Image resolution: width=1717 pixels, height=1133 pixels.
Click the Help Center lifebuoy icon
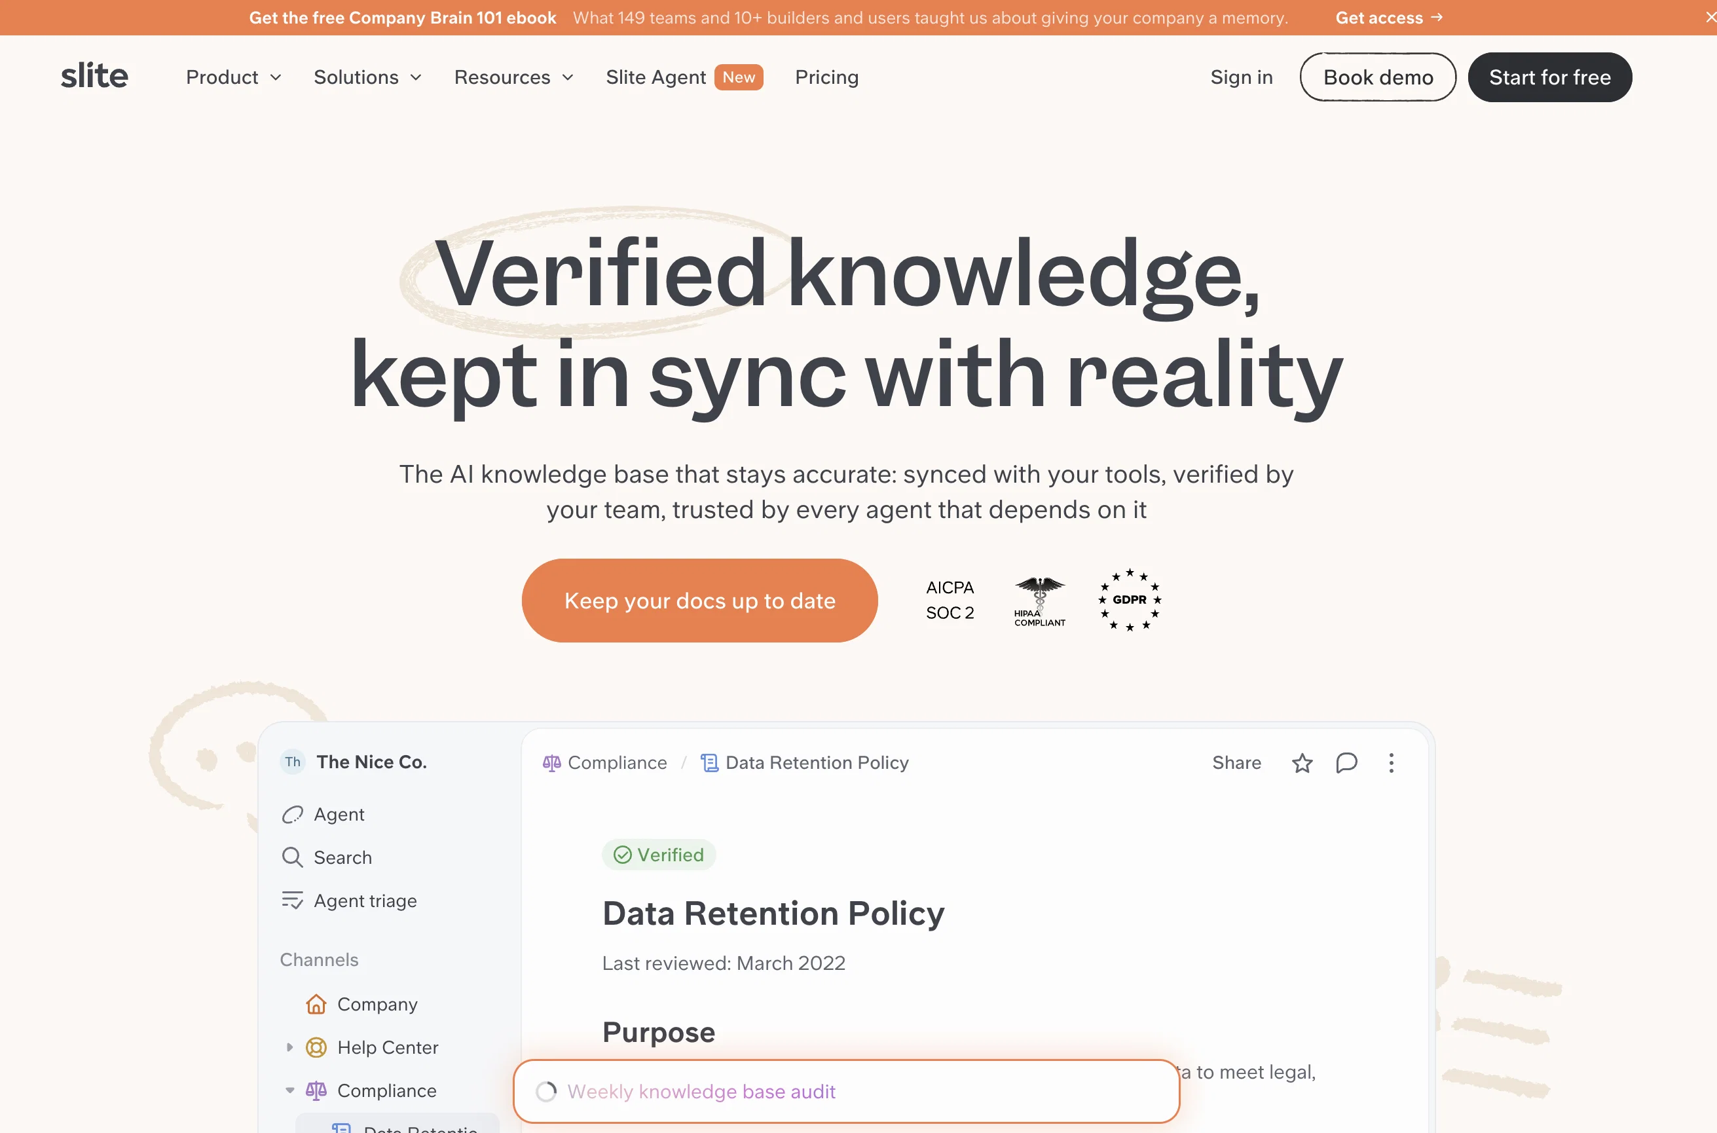(316, 1047)
